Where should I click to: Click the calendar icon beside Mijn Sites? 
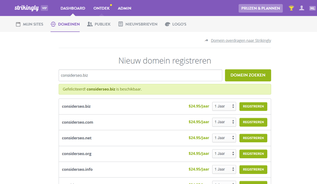18,24
